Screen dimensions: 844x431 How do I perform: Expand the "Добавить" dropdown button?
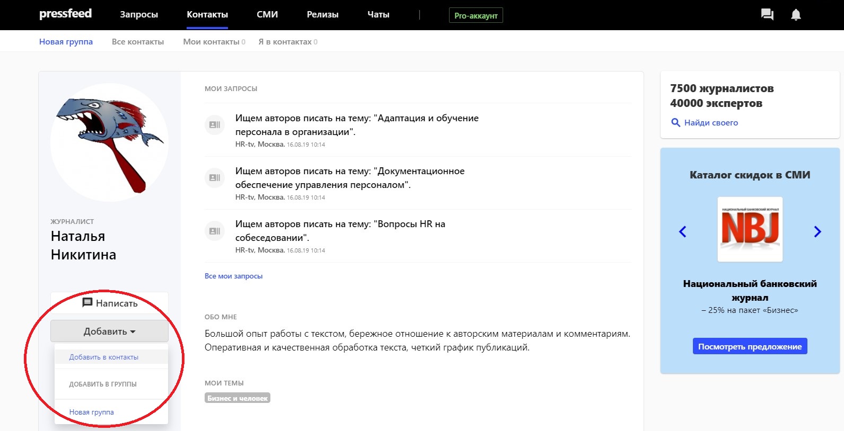(x=109, y=331)
